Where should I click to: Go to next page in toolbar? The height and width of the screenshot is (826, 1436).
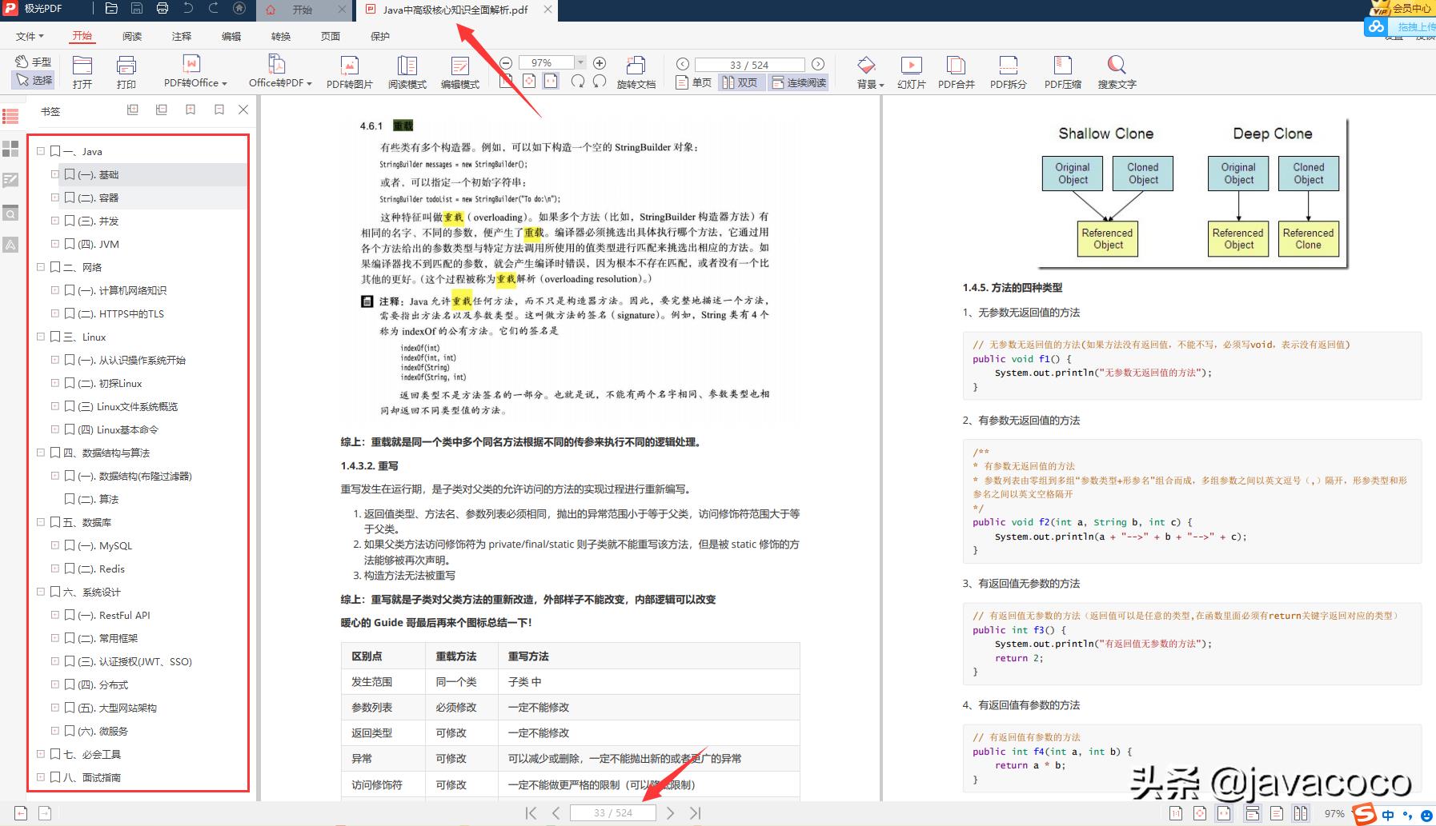click(x=818, y=64)
